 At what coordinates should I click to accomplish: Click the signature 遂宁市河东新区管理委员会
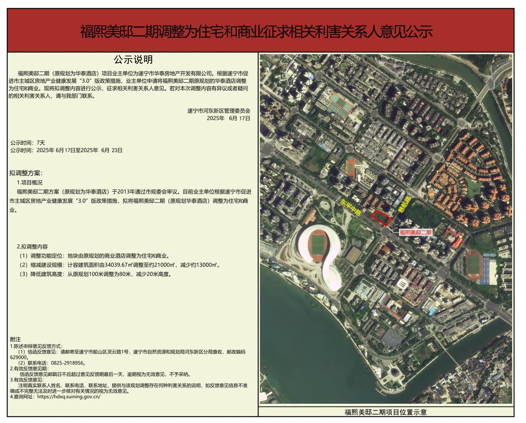pos(219,111)
